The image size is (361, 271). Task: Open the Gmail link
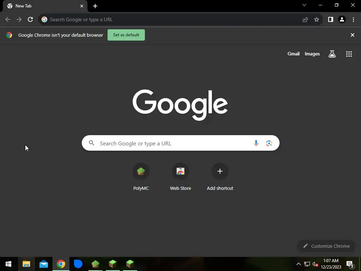point(294,54)
